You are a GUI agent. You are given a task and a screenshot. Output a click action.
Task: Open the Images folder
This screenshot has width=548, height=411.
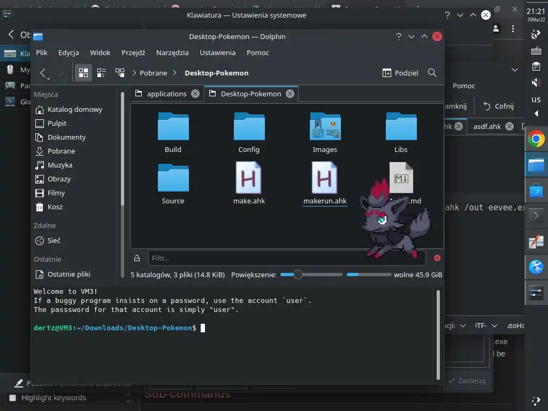click(x=325, y=133)
